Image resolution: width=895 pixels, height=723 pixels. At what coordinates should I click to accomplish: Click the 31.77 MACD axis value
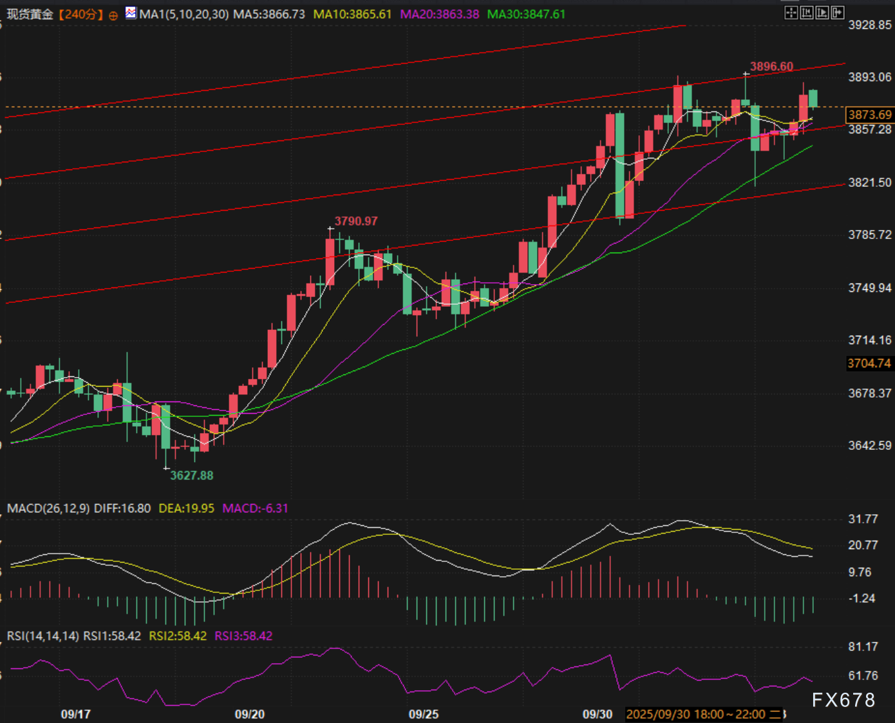[x=863, y=519]
